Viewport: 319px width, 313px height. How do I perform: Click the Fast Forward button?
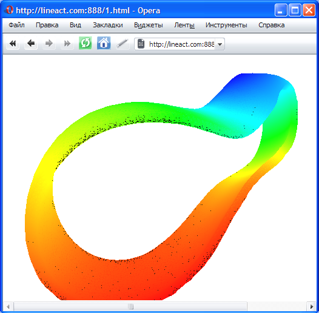pyautogui.click(x=67, y=43)
